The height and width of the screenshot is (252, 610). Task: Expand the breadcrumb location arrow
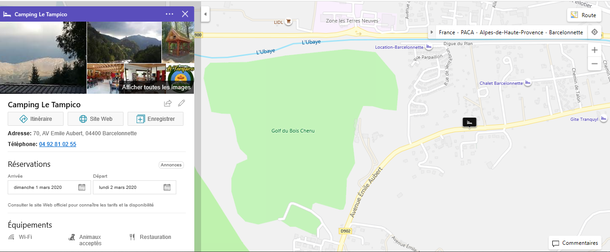pos(432,32)
